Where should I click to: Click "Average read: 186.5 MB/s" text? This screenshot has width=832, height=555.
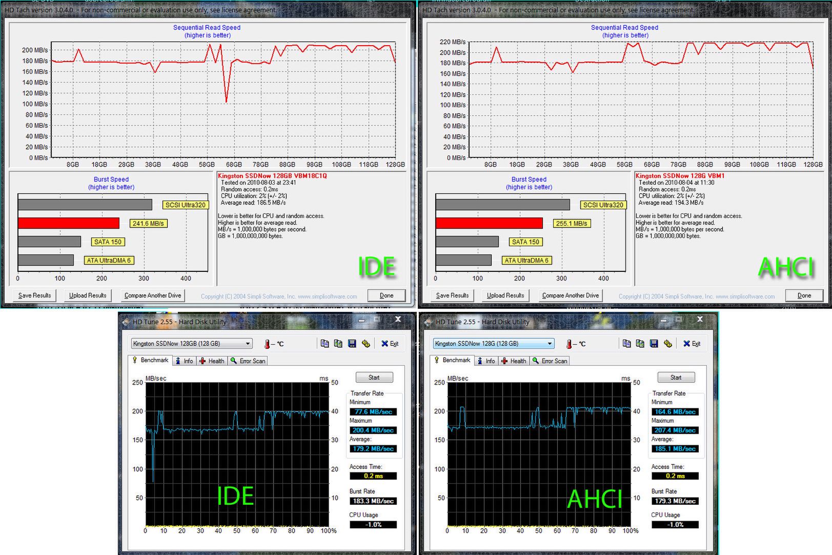[x=253, y=203]
